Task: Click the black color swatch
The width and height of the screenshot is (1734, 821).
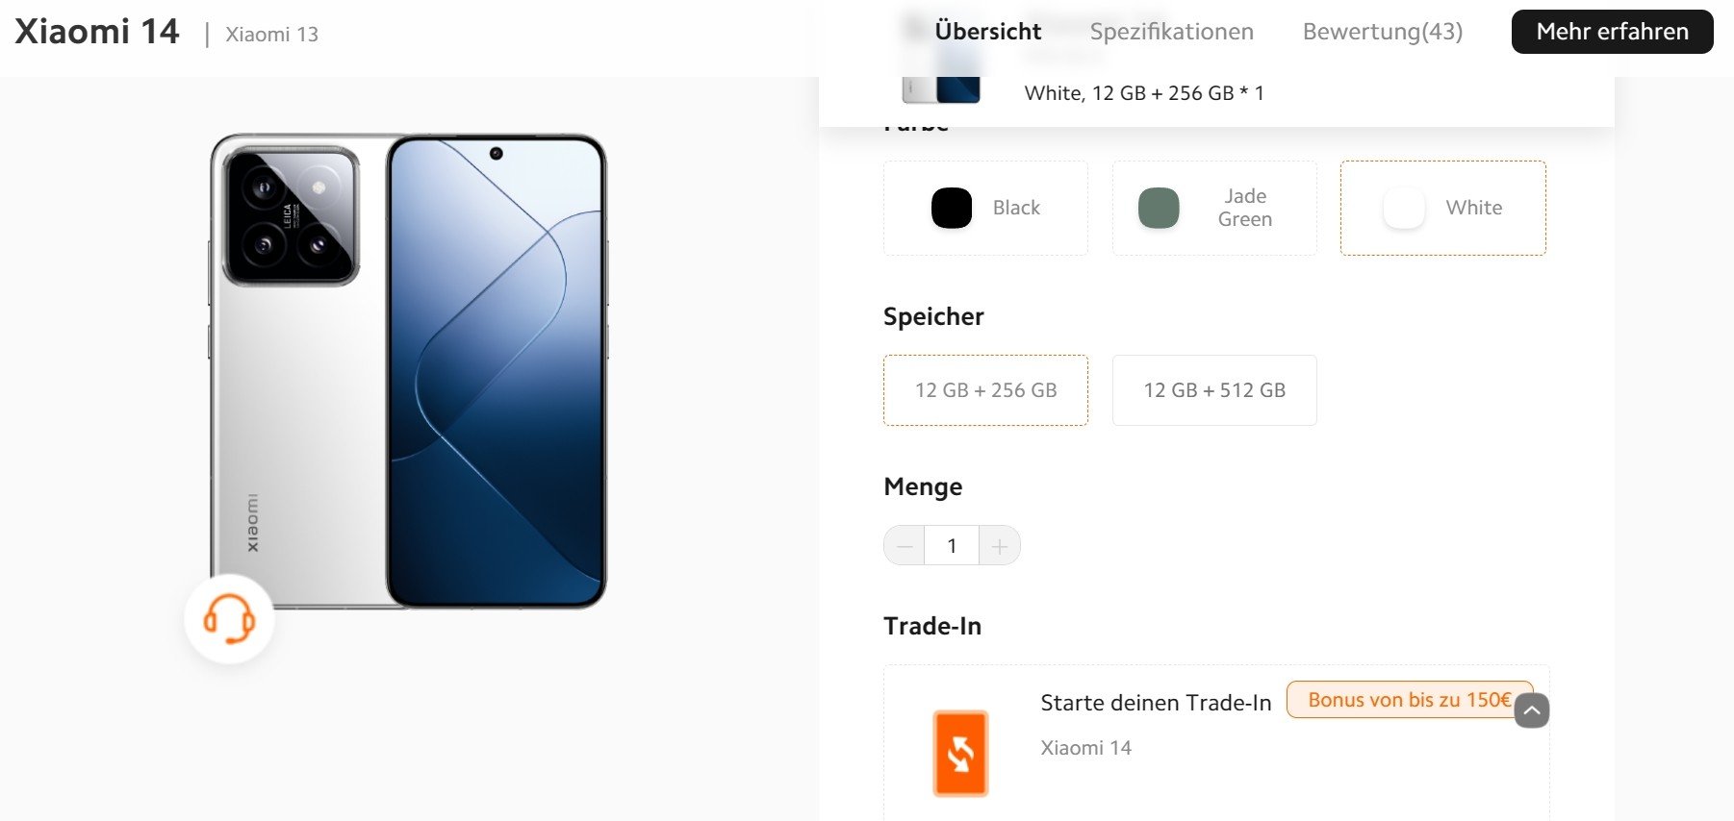Action: (952, 208)
